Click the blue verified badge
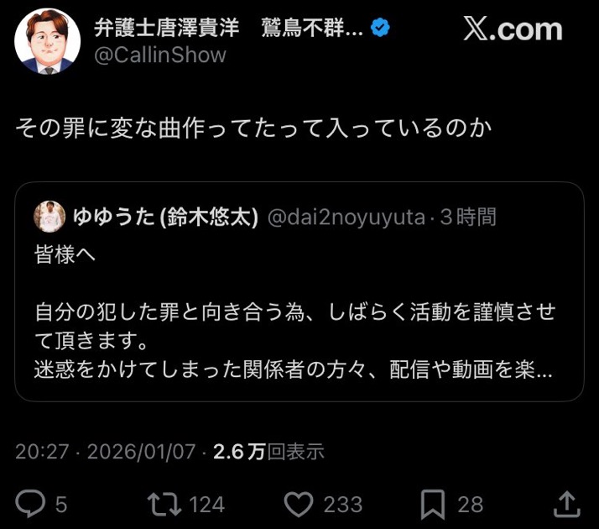599x529 pixels. 380,28
